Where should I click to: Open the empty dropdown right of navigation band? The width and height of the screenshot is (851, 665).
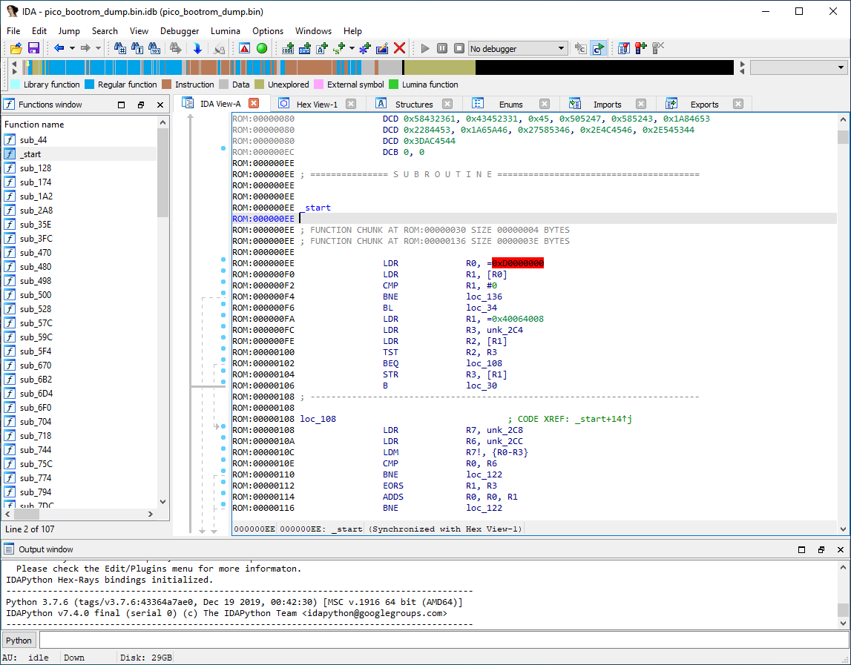pyautogui.click(x=798, y=67)
